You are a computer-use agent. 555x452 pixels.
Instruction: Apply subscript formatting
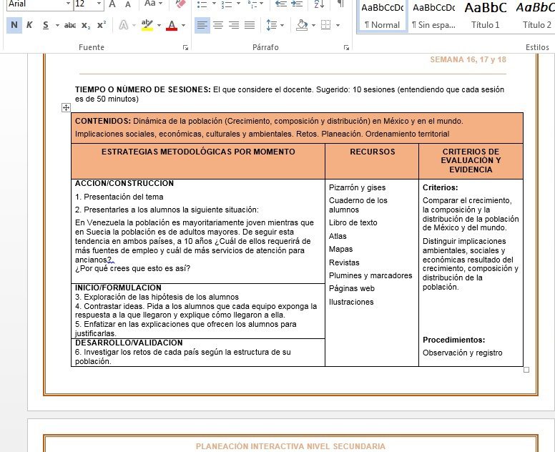click(86, 25)
